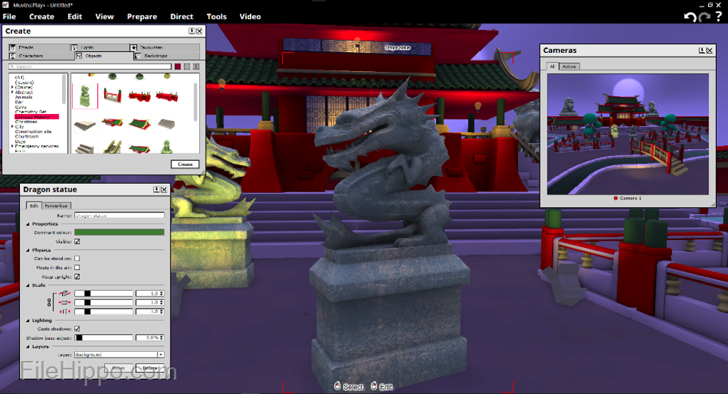Click the Shadow base adjust slider
The image size is (728, 394).
pos(103,338)
